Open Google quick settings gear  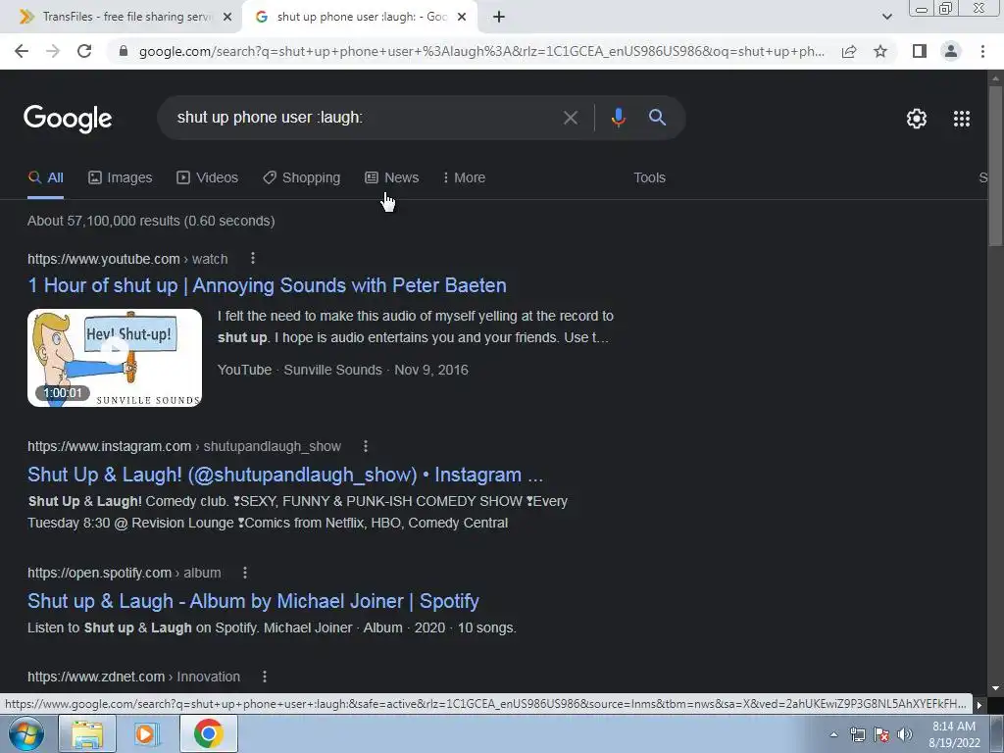coord(917,119)
